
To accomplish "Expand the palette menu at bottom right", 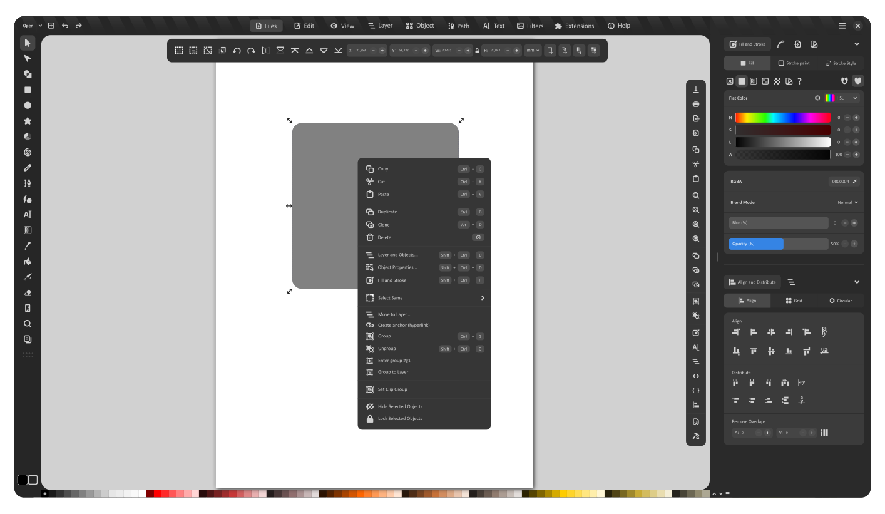I will coord(727,493).
